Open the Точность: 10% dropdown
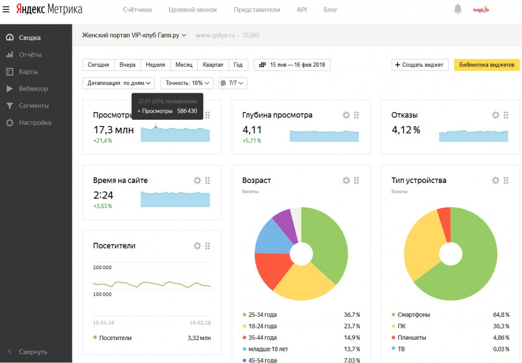Screen dimensions: 522x363 coord(187,83)
